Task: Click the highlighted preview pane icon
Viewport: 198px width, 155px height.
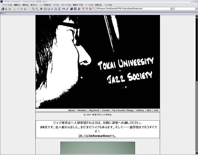Action: pyautogui.click(x=49, y=9)
